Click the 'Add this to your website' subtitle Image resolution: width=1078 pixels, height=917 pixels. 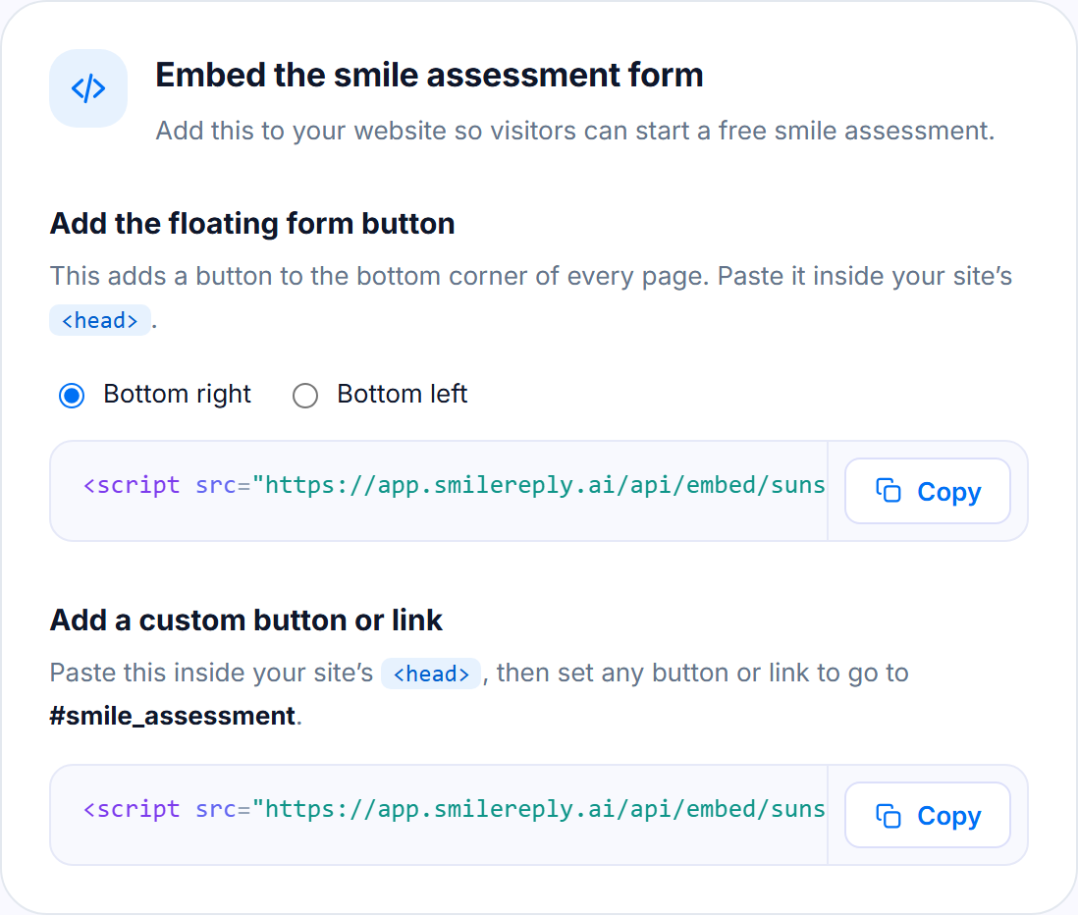574,131
